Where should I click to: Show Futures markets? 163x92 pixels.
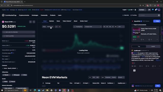click(x=114, y=77)
